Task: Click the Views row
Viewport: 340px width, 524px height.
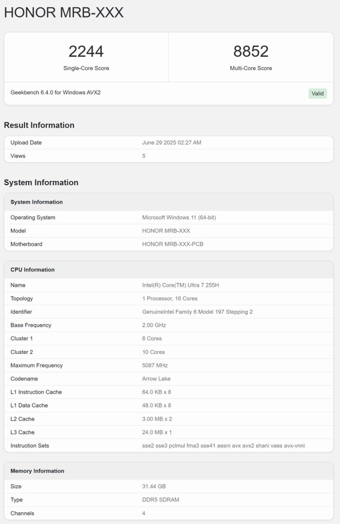Action: [168, 156]
